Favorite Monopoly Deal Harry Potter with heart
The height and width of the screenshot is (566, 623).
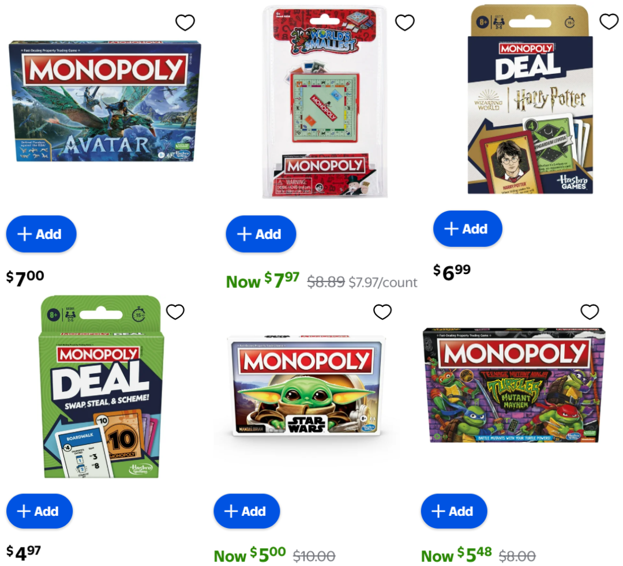[x=609, y=21]
